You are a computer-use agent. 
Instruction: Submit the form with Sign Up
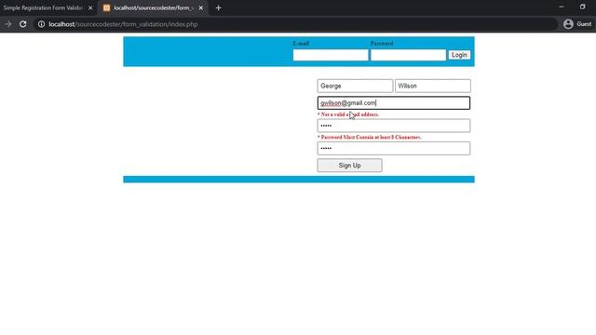click(350, 166)
